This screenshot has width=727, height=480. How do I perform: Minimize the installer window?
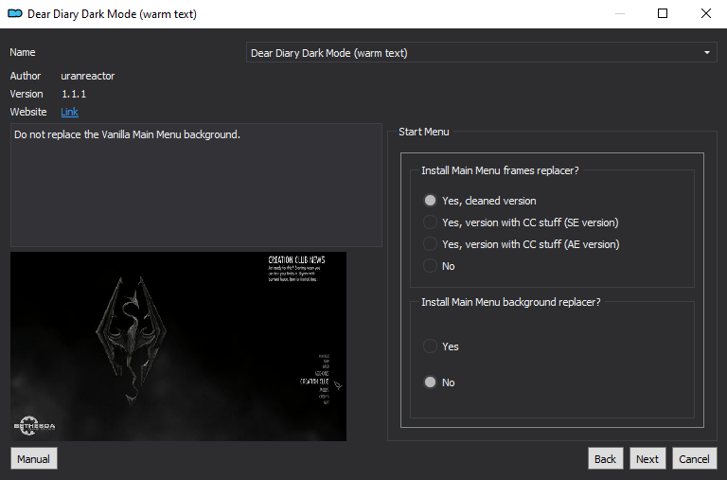click(x=620, y=13)
